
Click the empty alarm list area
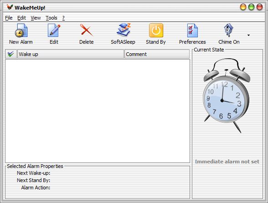(x=98, y=111)
